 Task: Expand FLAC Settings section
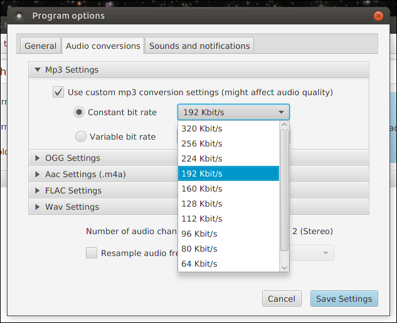click(38, 190)
